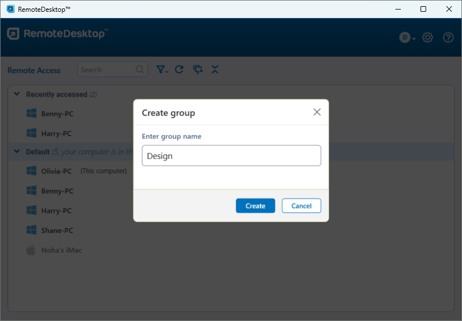Viewport: 462px width, 321px height.
Task: Click the group name input field
Action: (x=231, y=156)
